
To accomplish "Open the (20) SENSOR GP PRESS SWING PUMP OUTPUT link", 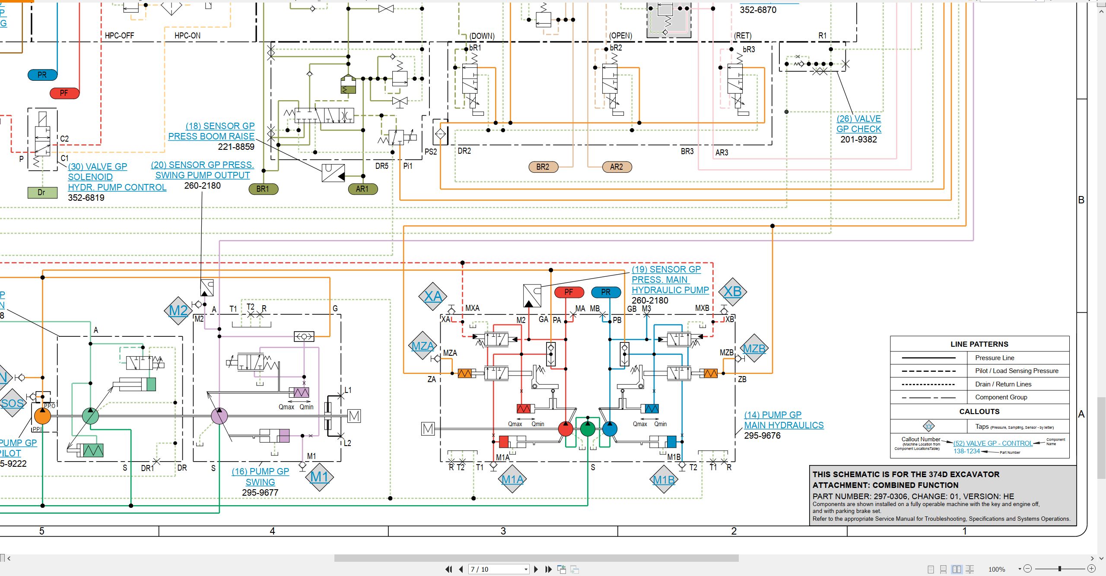I will pyautogui.click(x=203, y=170).
